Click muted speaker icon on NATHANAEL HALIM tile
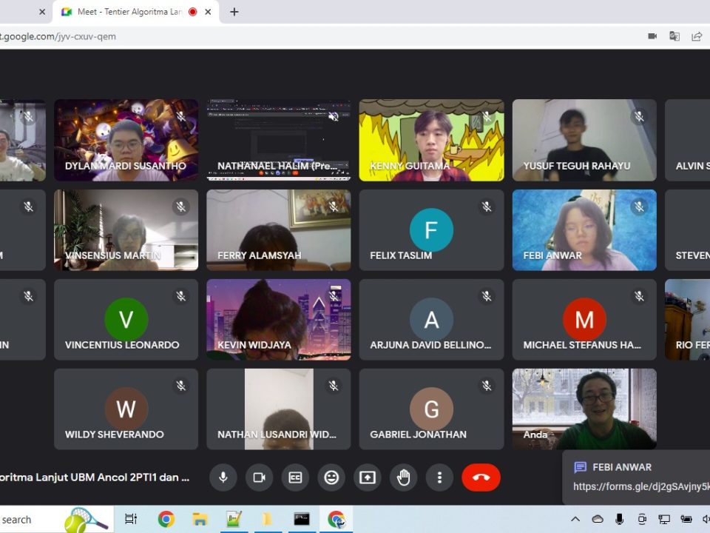Viewport: 710px width, 533px height. click(x=334, y=116)
